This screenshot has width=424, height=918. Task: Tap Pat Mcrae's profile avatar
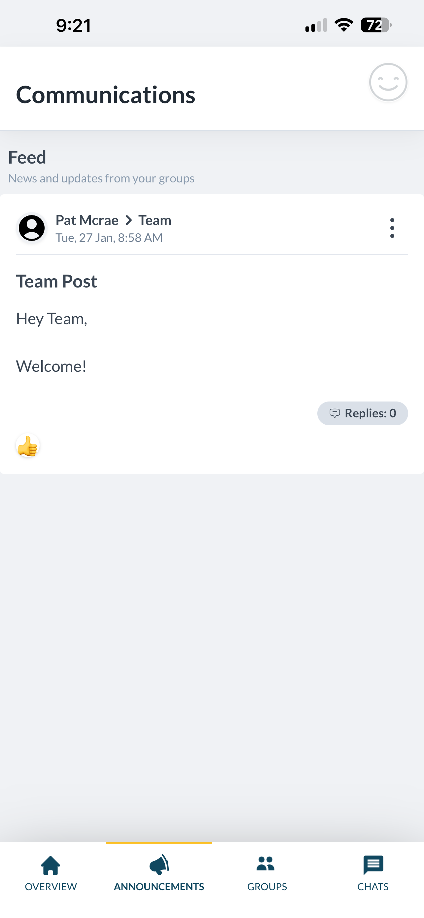(32, 228)
